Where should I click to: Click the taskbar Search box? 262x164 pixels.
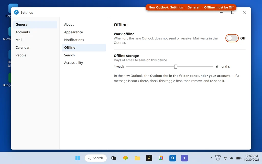[96, 158]
